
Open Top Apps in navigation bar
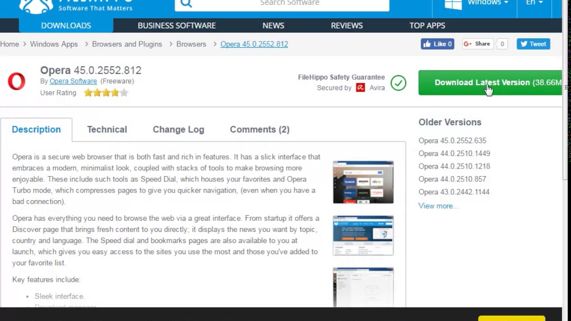(x=427, y=25)
